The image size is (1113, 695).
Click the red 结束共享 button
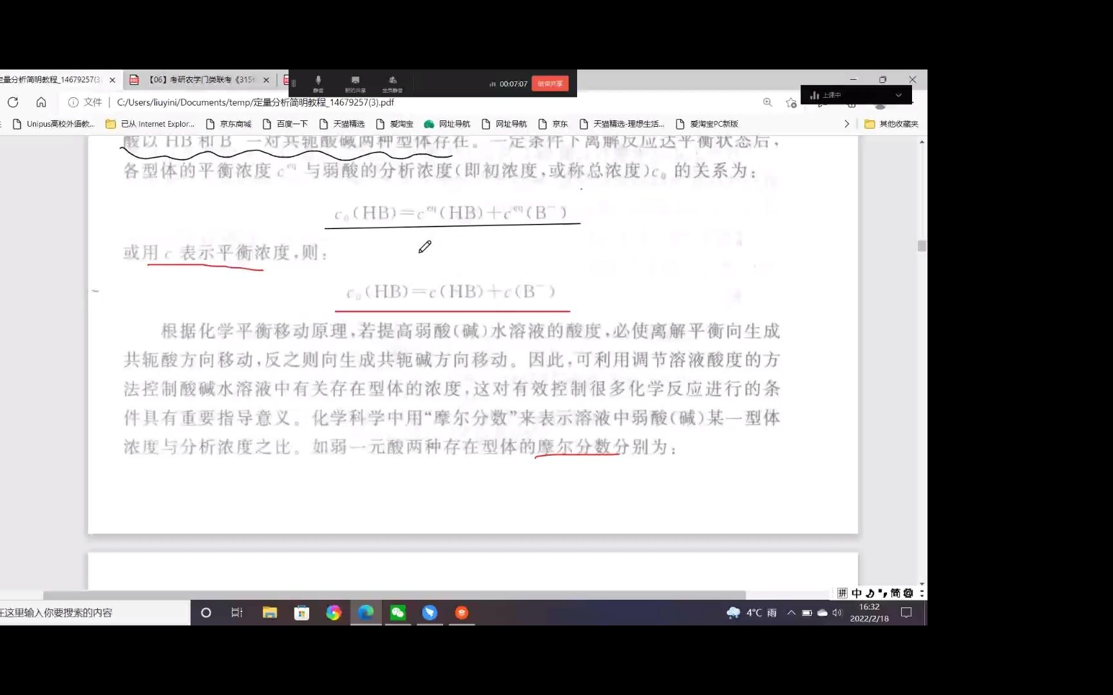pos(549,83)
